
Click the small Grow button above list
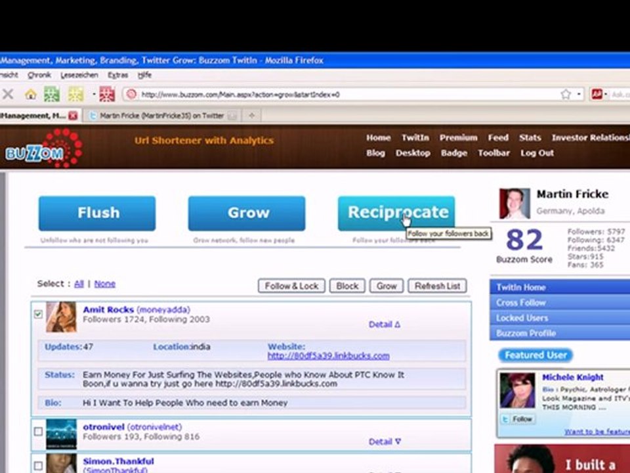pyautogui.click(x=387, y=286)
